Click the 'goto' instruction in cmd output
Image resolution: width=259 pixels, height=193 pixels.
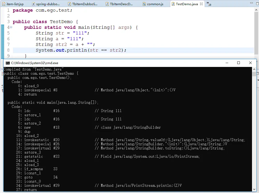tap(28, 177)
